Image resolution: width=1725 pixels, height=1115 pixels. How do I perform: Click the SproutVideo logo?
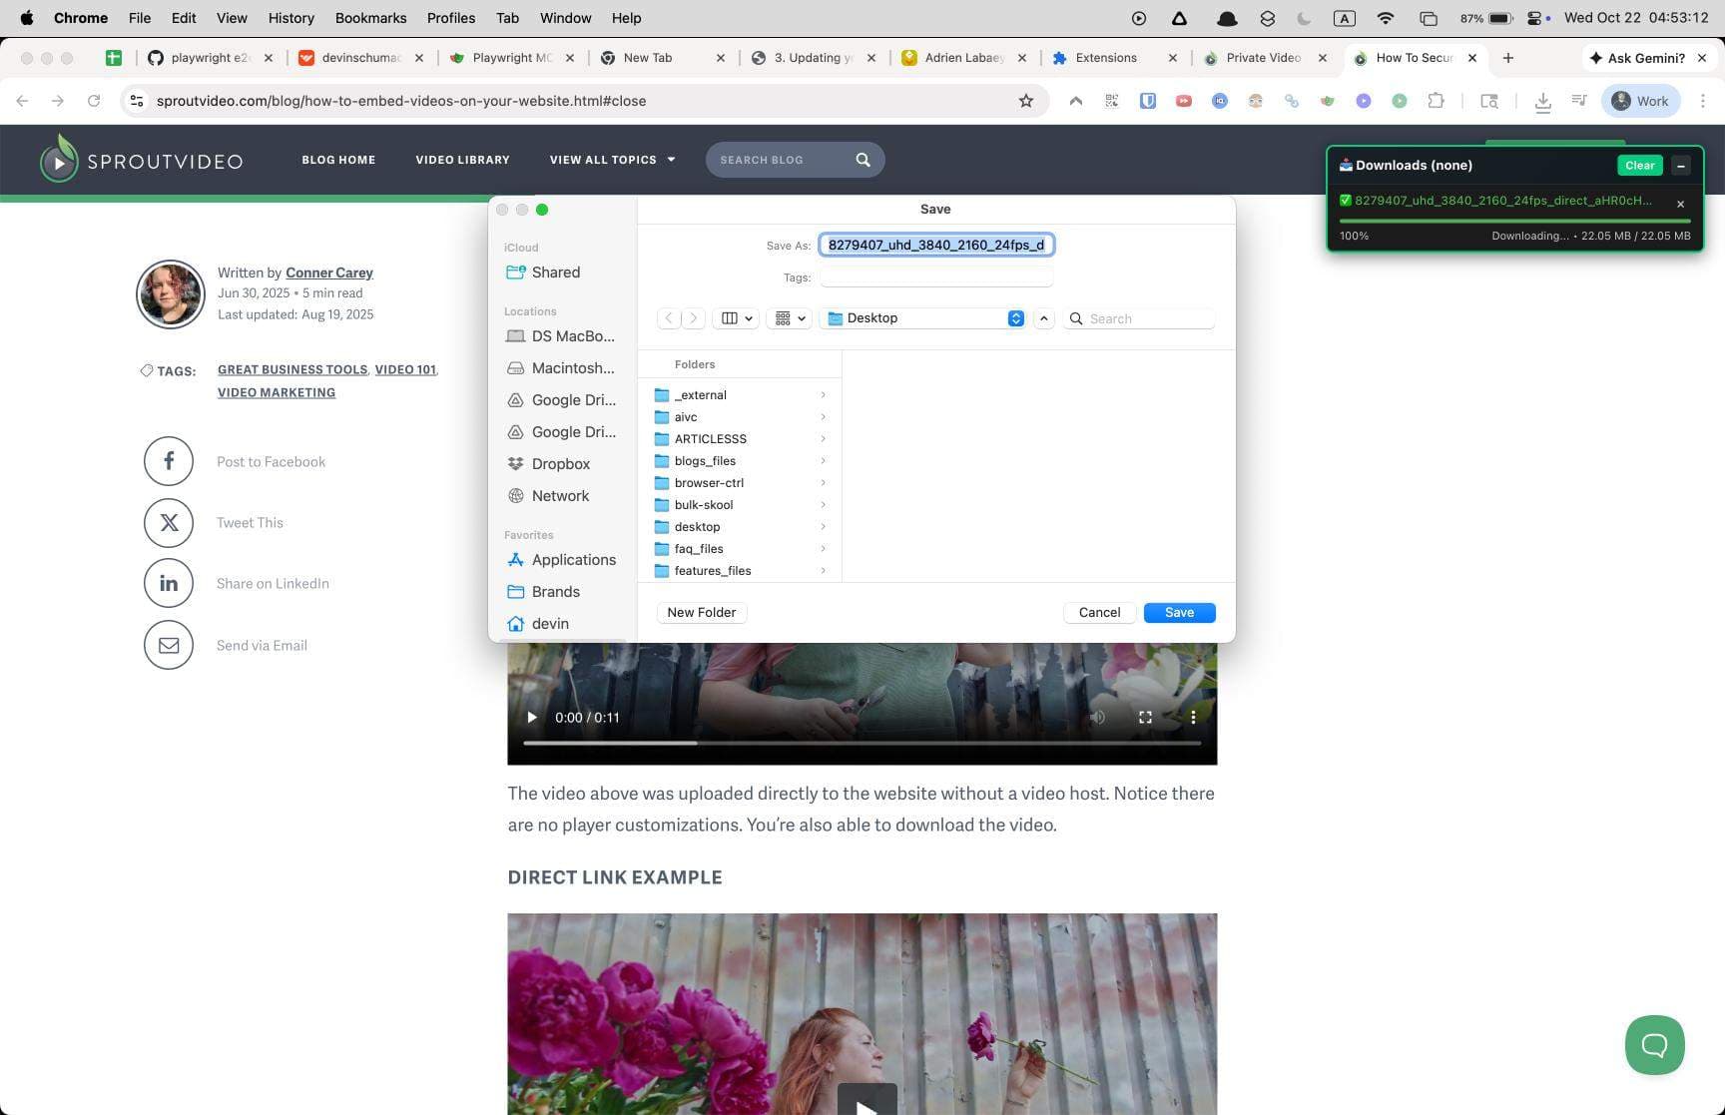tap(140, 160)
